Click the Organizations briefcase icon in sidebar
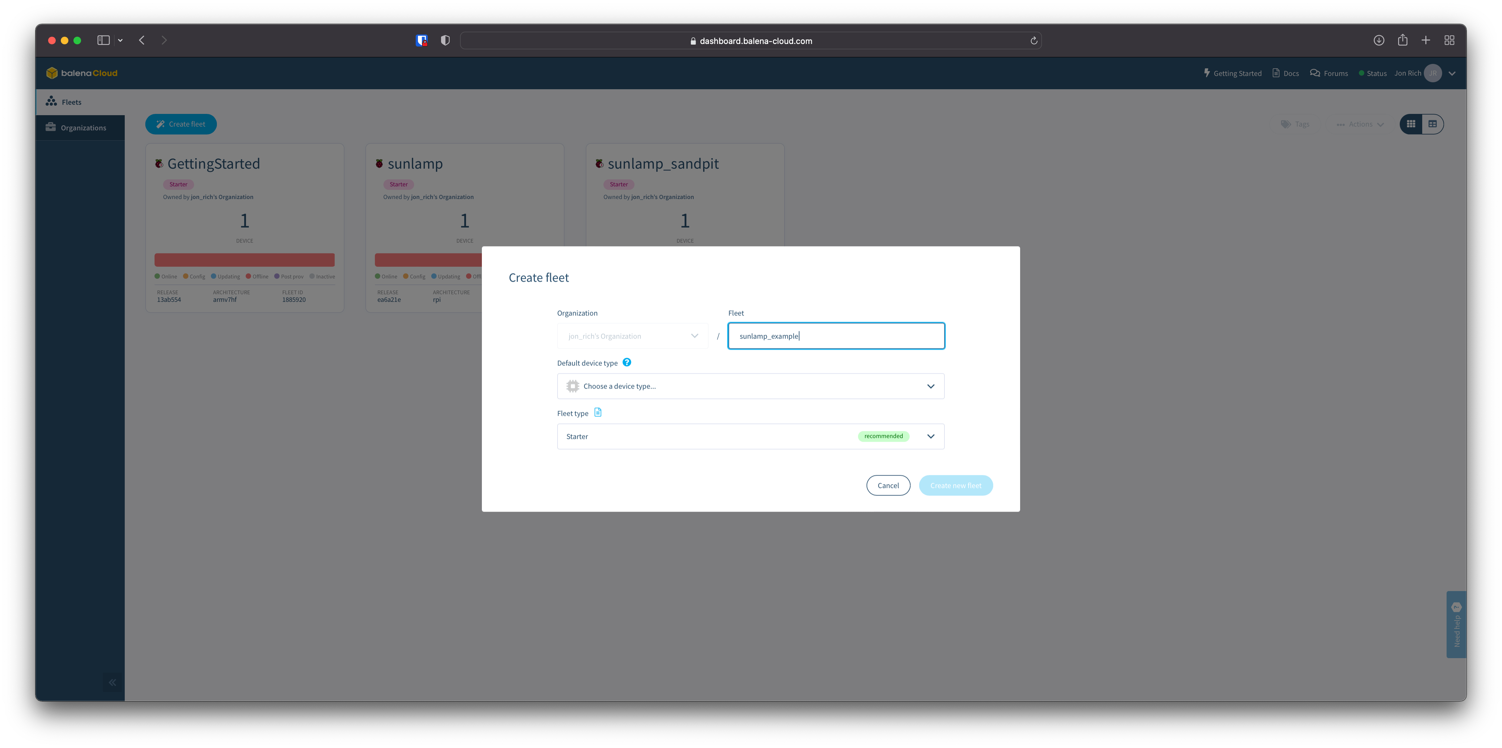1502x748 pixels. (51, 127)
